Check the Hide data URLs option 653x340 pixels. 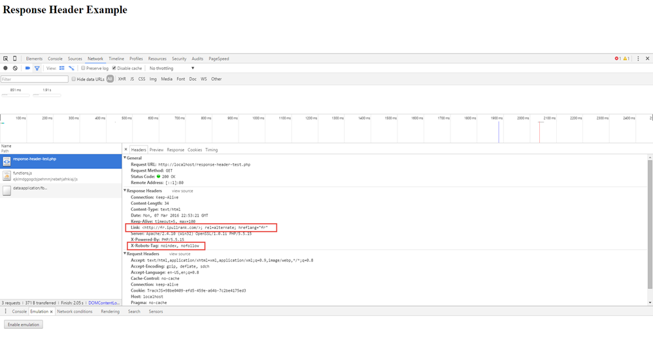74,79
